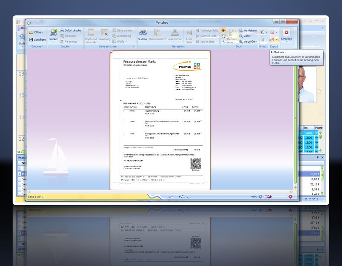Go to Vorherige Seite

[x=207, y=30]
